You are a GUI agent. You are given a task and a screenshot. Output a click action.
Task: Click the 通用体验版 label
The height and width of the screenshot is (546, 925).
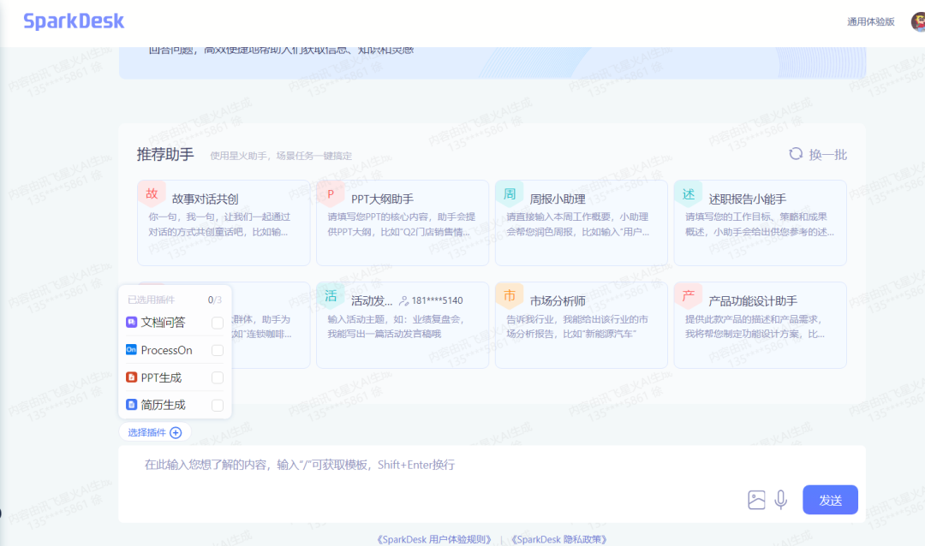(871, 21)
